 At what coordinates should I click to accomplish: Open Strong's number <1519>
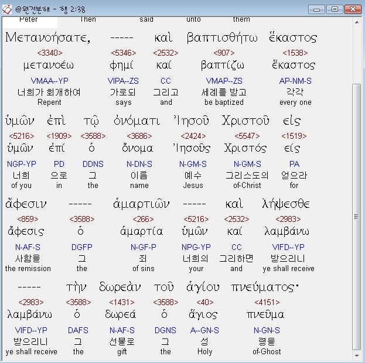click(294, 136)
